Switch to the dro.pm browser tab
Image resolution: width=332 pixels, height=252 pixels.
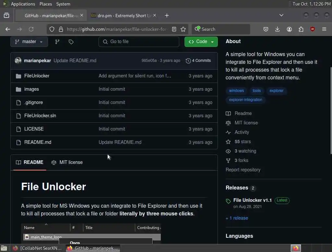tap(124, 16)
